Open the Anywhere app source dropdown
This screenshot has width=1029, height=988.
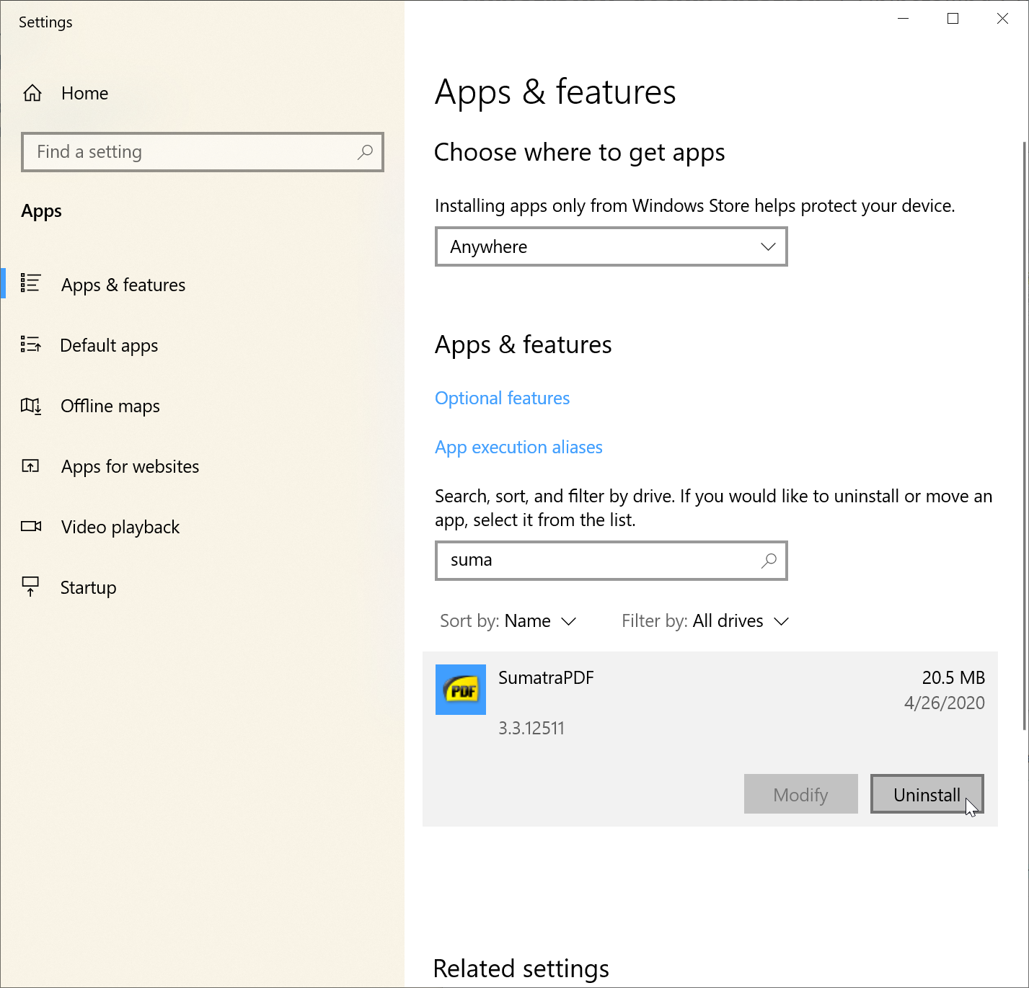click(x=611, y=246)
